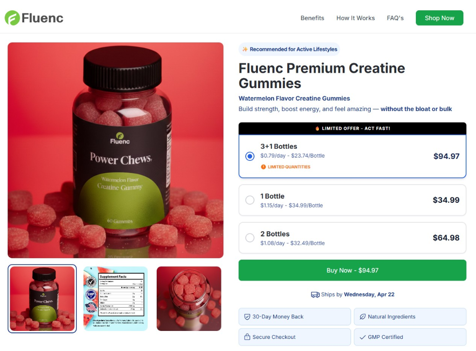476x351 pixels.
Task: Click the Shop Now button
Action: point(439,18)
